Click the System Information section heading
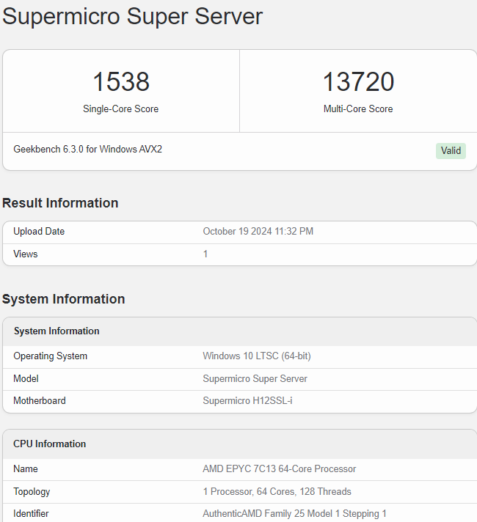This screenshot has width=477, height=522. point(64,299)
